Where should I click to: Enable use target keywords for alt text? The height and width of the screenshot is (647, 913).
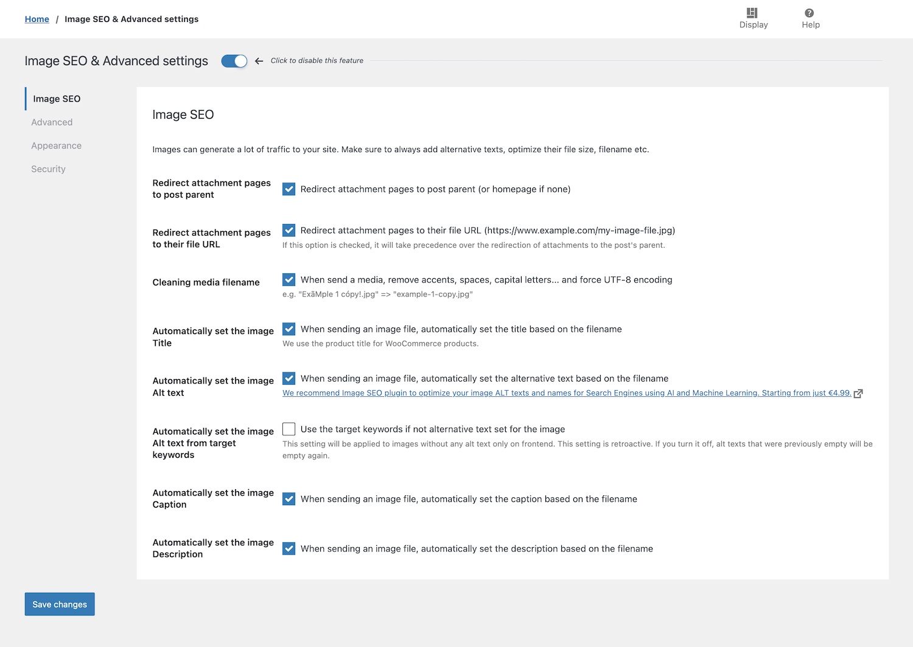click(x=289, y=429)
